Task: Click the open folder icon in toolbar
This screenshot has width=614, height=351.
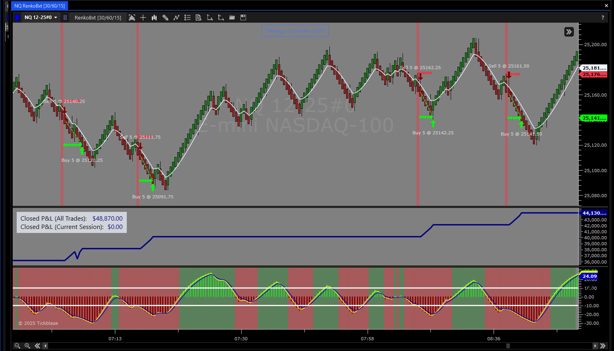Action: [x=232, y=17]
